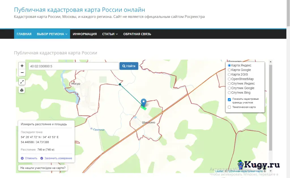
Task: Zoom out the map with minus button
Action: tap(22, 73)
